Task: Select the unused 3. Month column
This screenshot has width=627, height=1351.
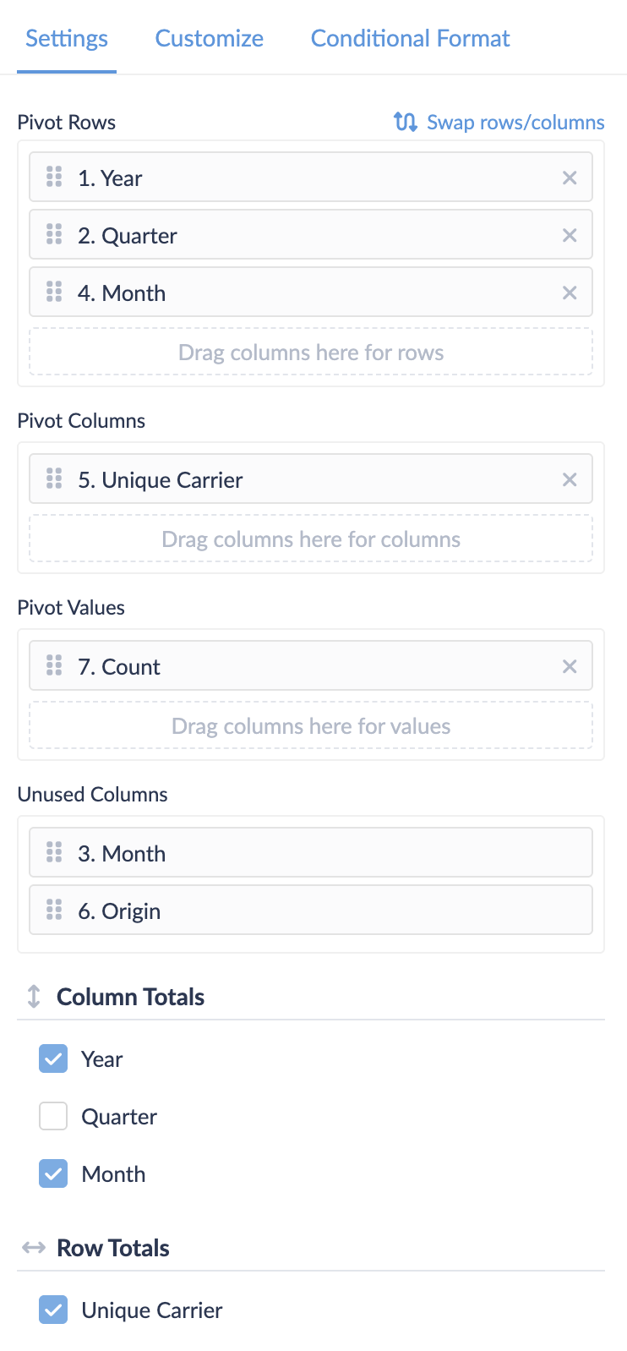Action: click(x=311, y=853)
